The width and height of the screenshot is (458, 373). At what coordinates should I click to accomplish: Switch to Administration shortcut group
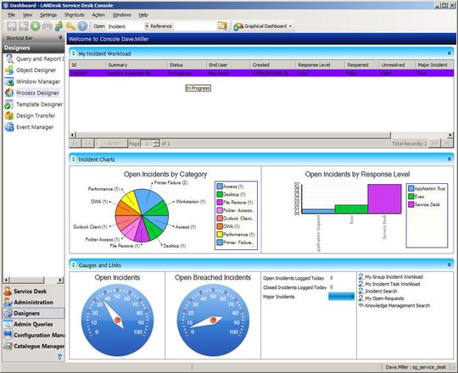point(33,302)
